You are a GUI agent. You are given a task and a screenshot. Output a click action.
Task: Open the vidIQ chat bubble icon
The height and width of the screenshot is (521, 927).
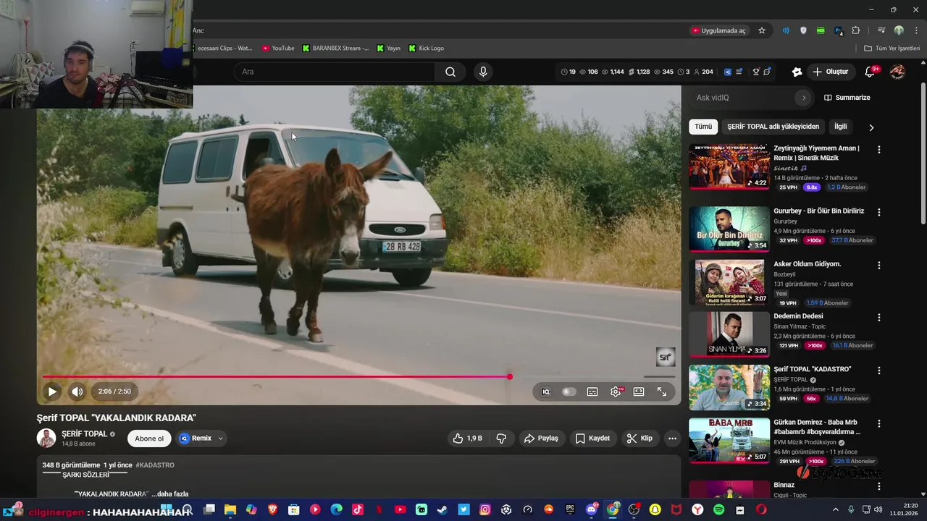pos(767,72)
